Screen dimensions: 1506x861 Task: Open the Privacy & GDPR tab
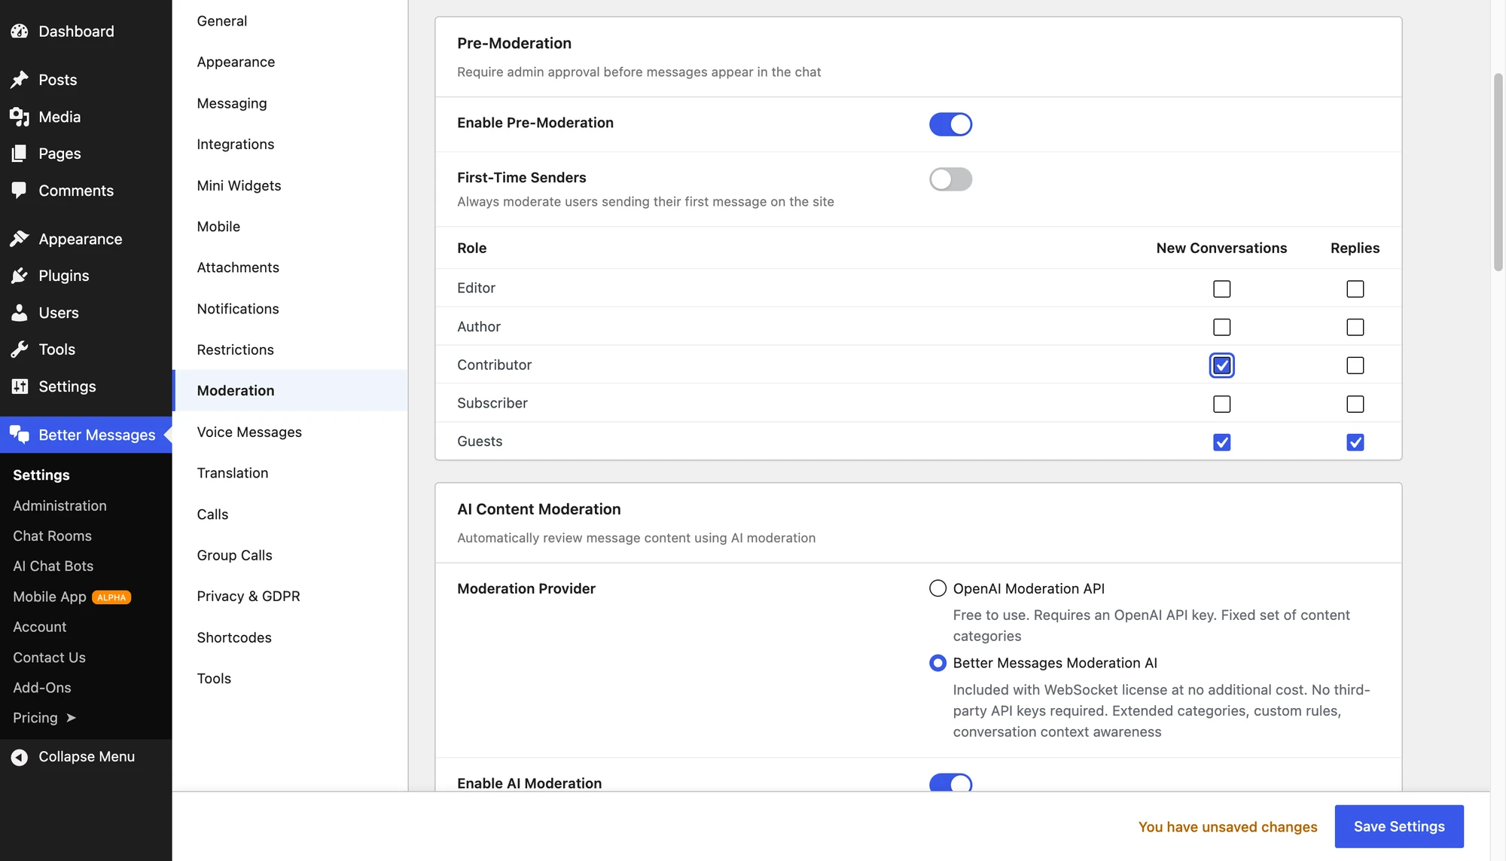point(290,597)
